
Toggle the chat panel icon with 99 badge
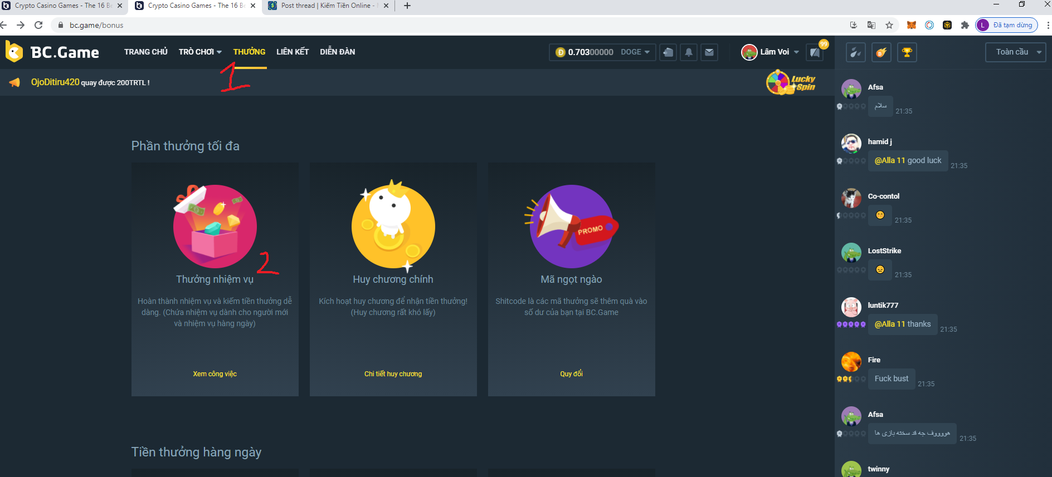point(815,52)
